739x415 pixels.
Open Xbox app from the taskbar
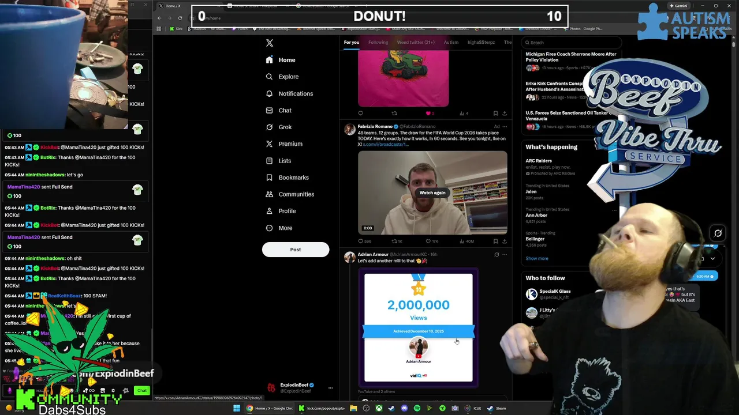[x=379, y=409]
